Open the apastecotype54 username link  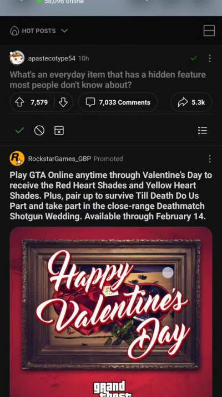[52, 59]
